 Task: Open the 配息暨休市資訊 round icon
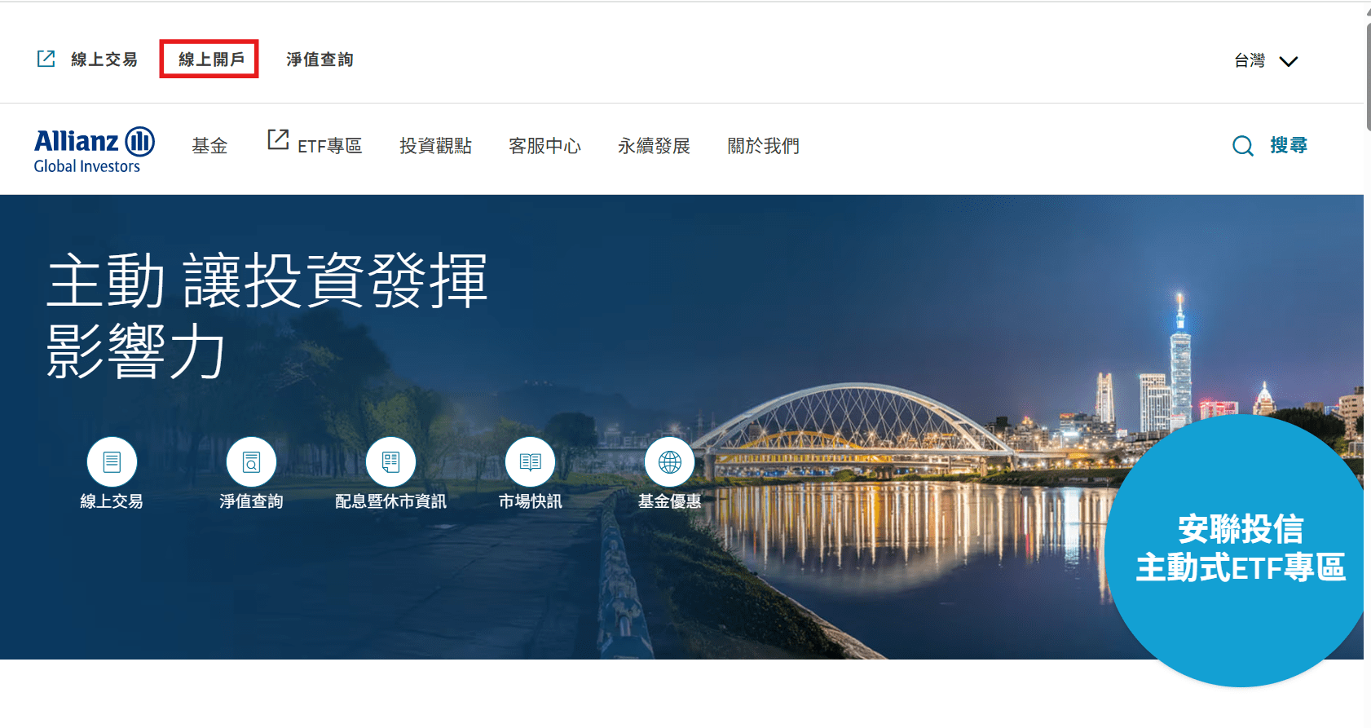[x=390, y=462]
